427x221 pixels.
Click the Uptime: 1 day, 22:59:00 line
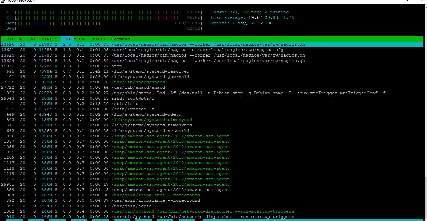coord(242,23)
